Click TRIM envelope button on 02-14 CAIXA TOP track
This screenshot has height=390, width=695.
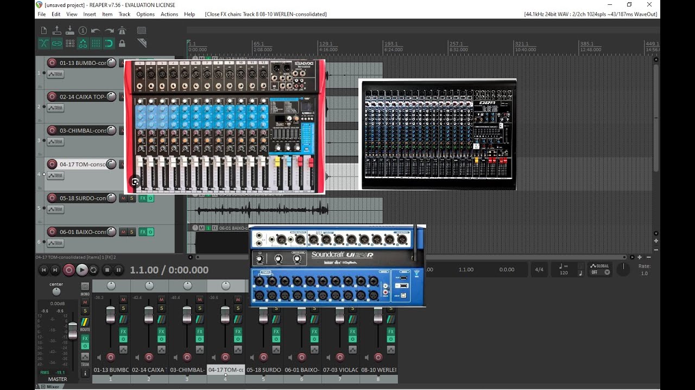[55, 108]
